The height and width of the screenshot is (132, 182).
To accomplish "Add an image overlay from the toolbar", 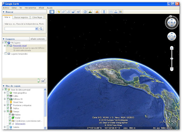I will click(x=74, y=12).
